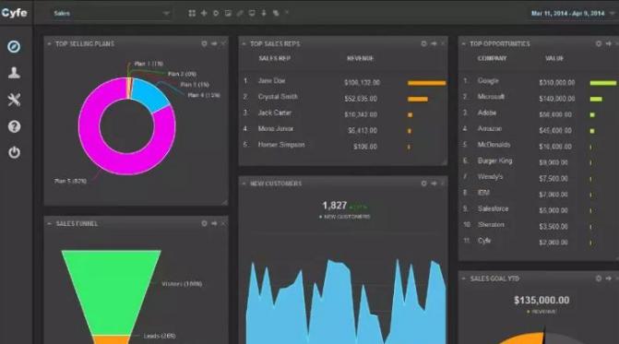Image resolution: width=619 pixels, height=344 pixels.
Task: Click the Cyfe logo
Action: tap(14, 13)
